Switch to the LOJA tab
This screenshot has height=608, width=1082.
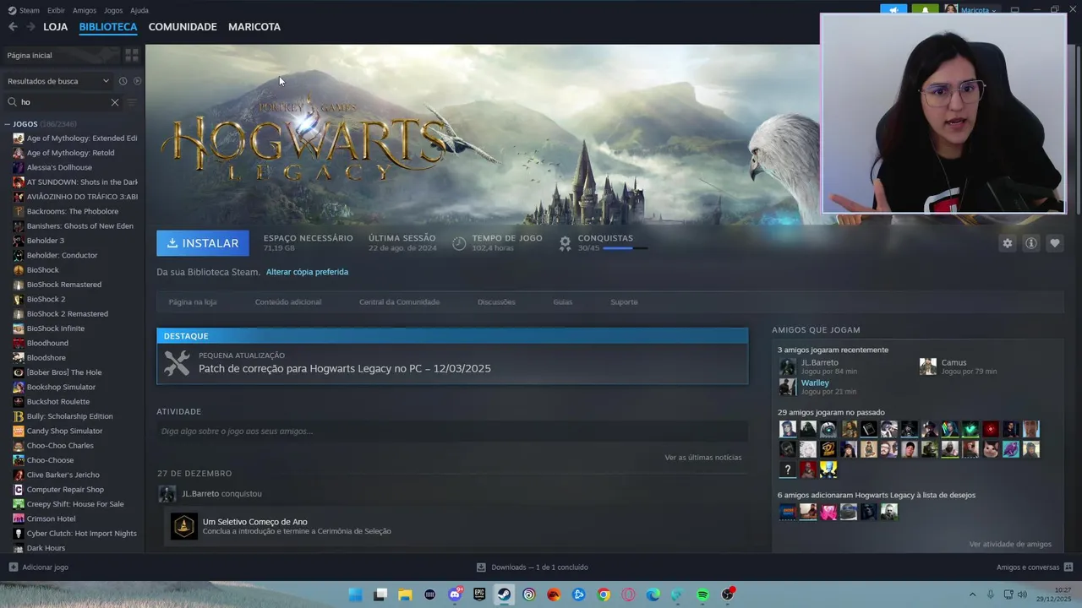tap(56, 27)
